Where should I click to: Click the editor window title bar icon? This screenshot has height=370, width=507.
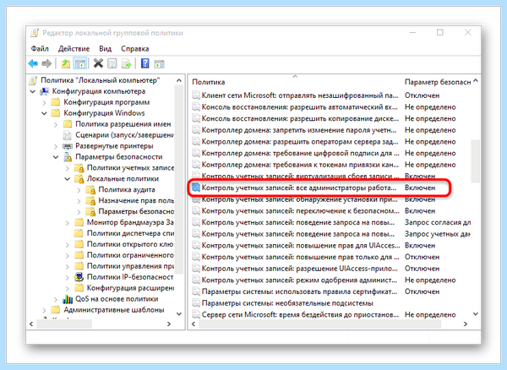point(35,33)
